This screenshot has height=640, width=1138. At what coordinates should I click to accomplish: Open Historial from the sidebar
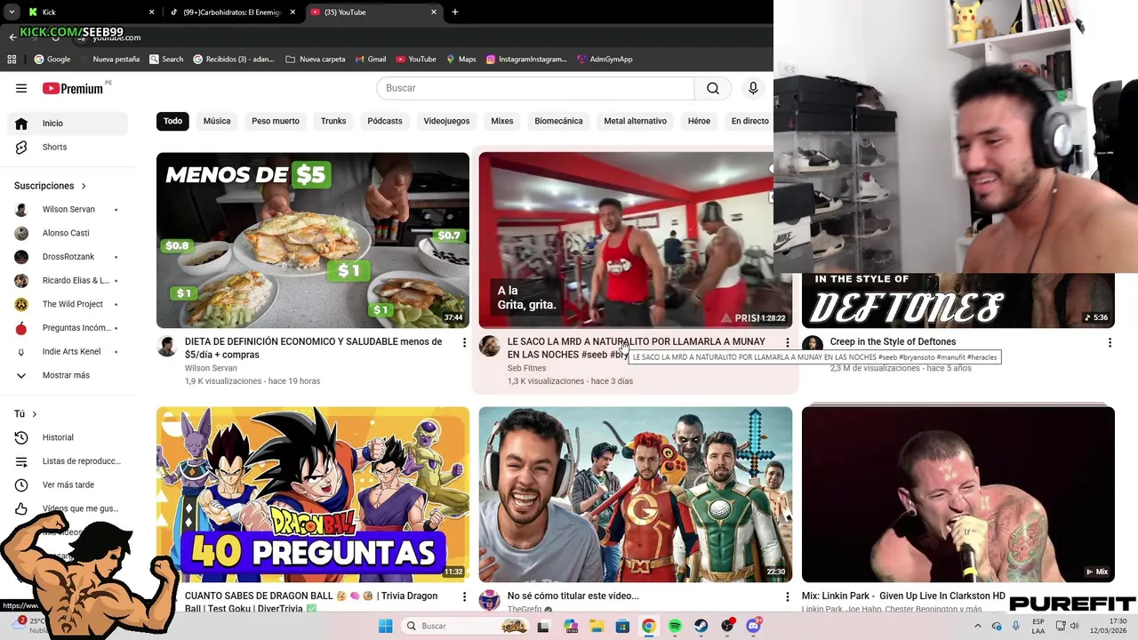[68, 437]
